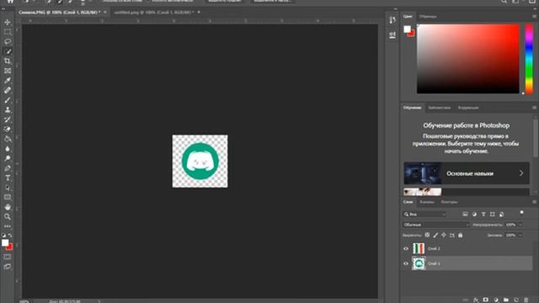Add a layer mask
539x303 pixels.
(485, 300)
